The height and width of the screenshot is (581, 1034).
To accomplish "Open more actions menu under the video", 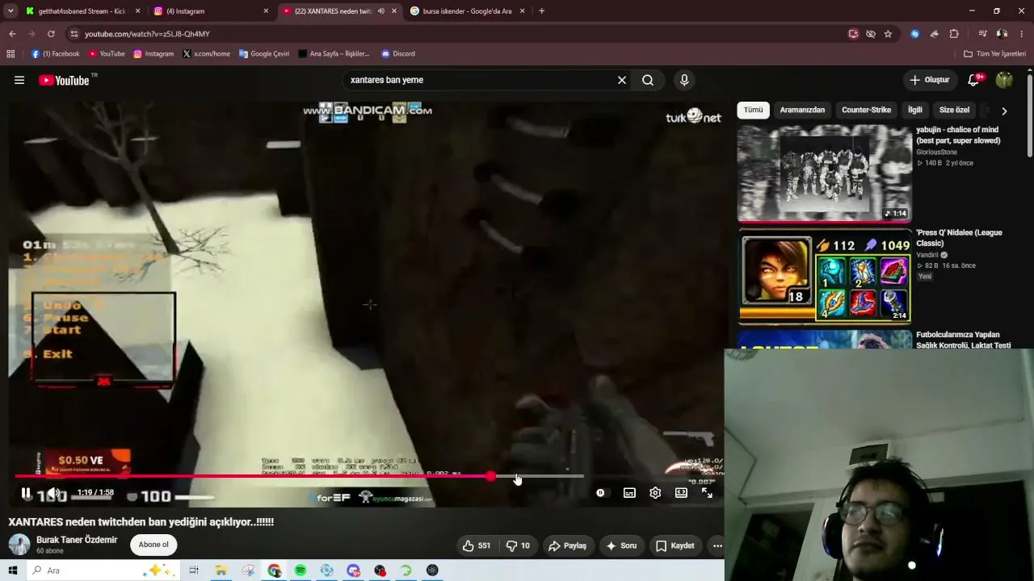I will point(717,545).
